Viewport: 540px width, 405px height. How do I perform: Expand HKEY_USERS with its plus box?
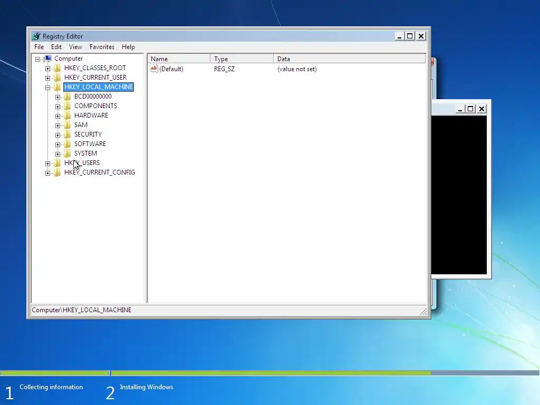point(48,163)
